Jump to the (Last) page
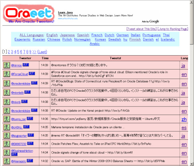Screen dimensions: 194x166 (x=42, y=52)
